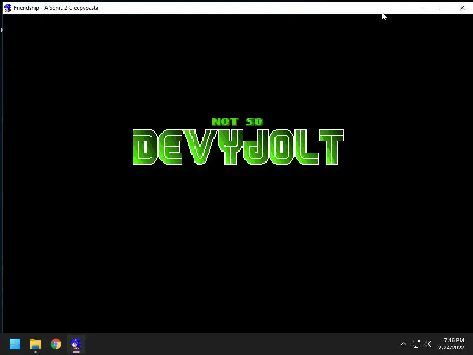473x355 pixels.
Task: Click the disabled maximize button
Action: pos(441,8)
